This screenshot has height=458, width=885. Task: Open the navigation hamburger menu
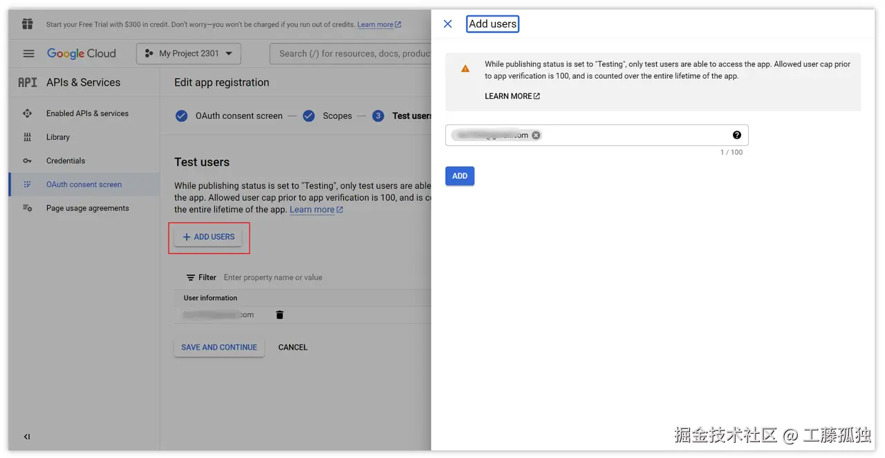click(x=28, y=53)
